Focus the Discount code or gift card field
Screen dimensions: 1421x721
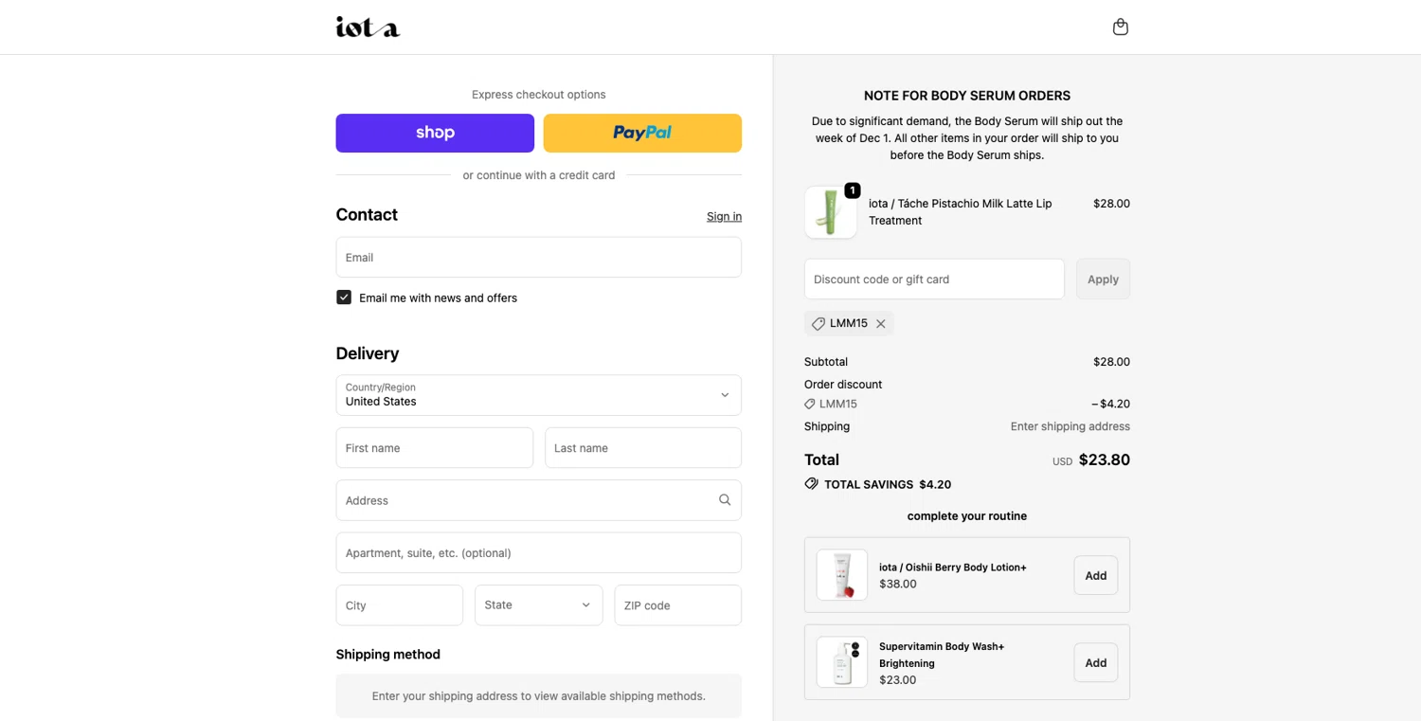coord(934,279)
